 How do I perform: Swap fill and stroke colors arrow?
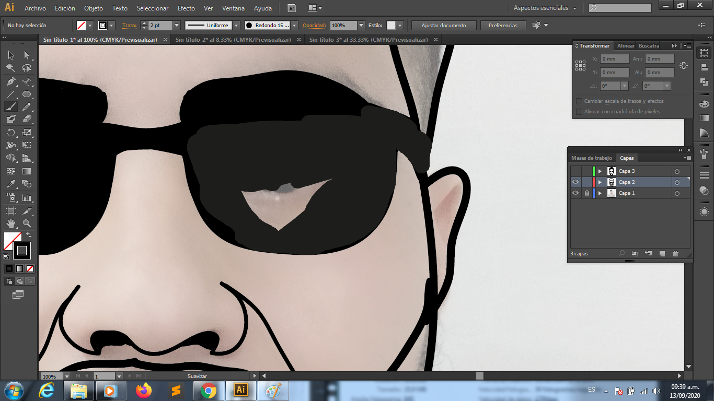click(29, 235)
